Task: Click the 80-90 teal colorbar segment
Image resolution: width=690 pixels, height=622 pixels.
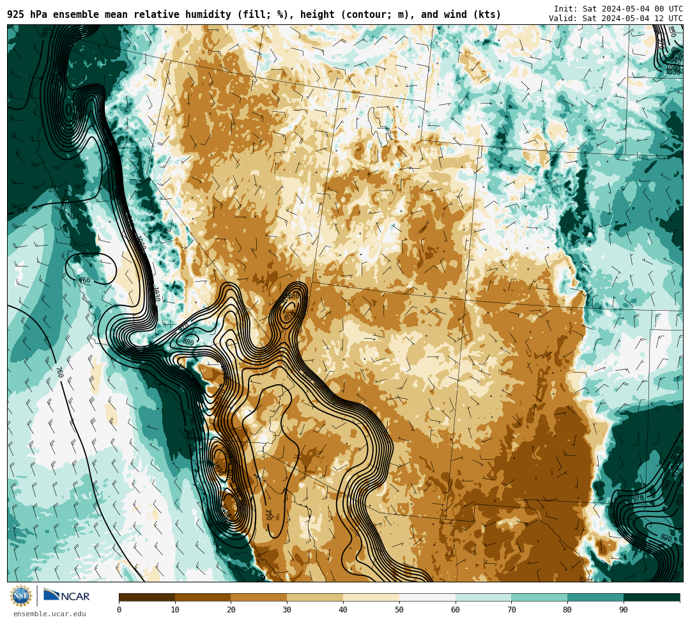Action: click(596, 597)
